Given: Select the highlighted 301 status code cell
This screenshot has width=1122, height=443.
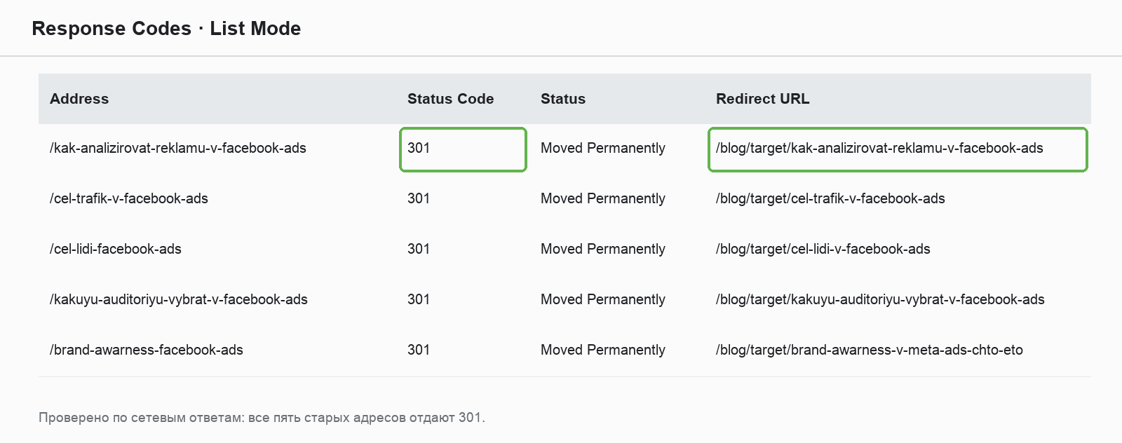Looking at the screenshot, I should click(x=463, y=149).
